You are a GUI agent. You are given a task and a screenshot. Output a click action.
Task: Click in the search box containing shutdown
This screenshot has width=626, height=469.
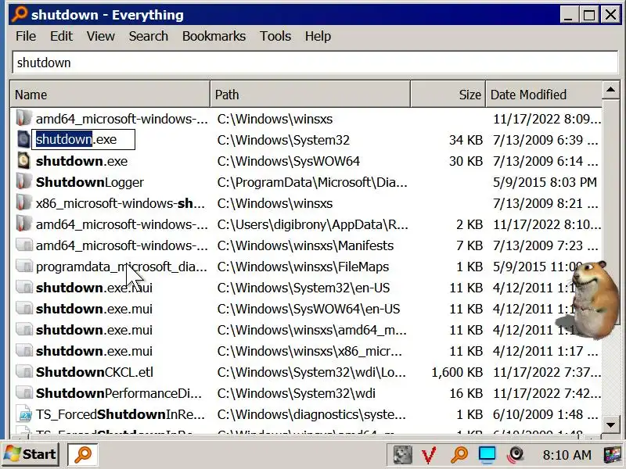point(315,63)
